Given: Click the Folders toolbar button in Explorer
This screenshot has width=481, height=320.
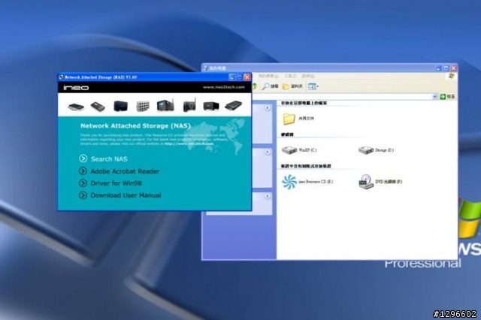Looking at the screenshot, I should tap(292, 86).
